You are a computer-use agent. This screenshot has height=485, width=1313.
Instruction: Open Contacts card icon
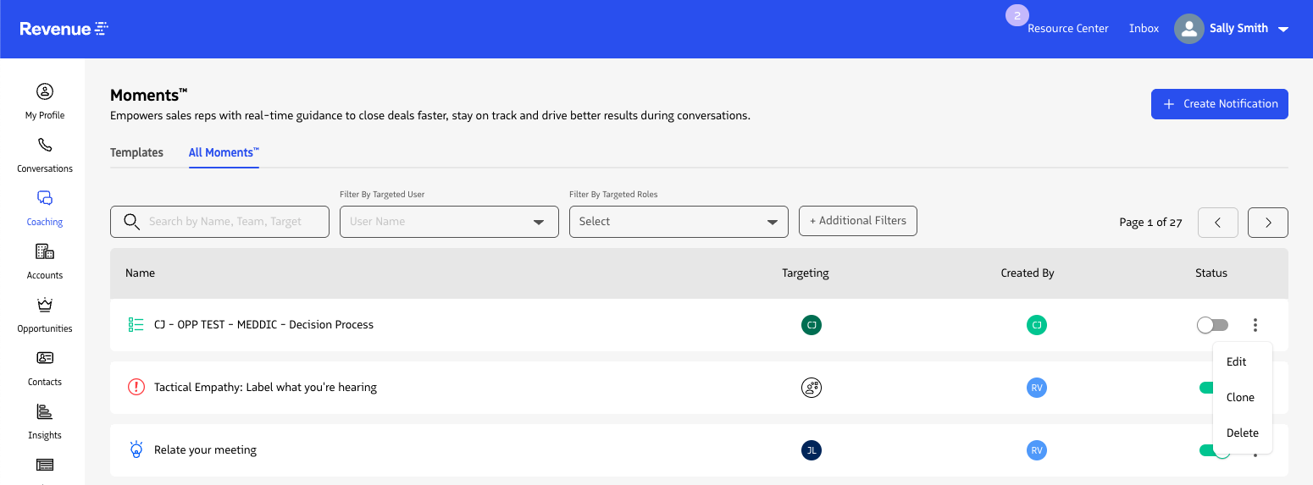45,367
